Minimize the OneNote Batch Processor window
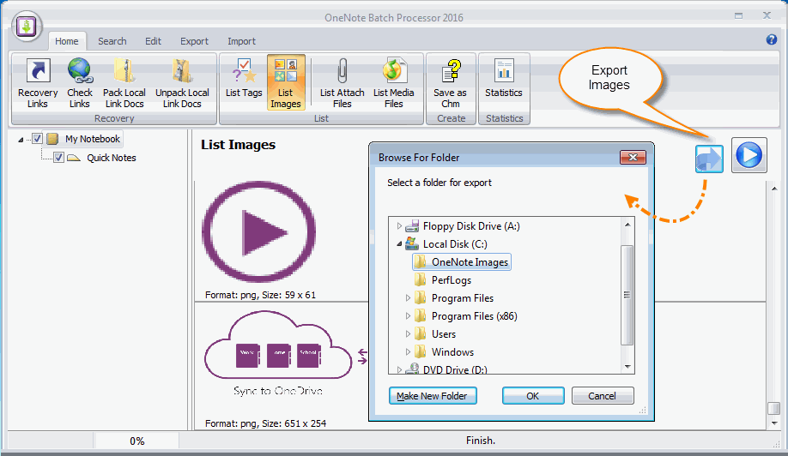The image size is (788, 456). pos(738,15)
